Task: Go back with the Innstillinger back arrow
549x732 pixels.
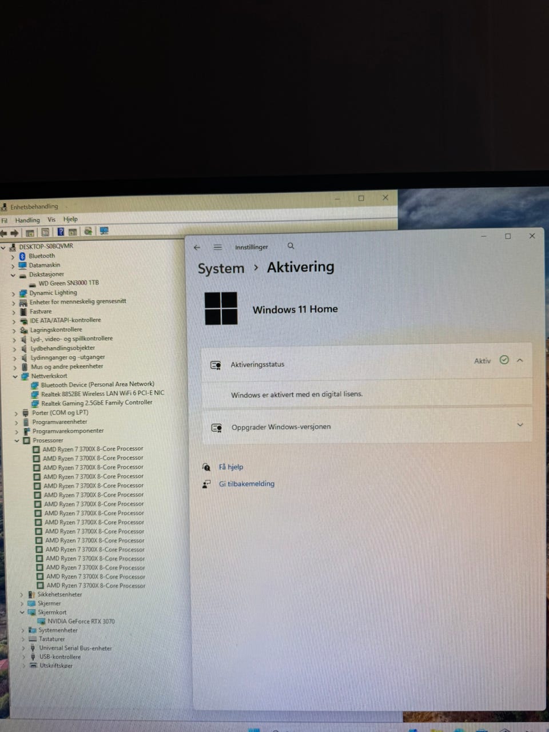Action: pyautogui.click(x=197, y=248)
